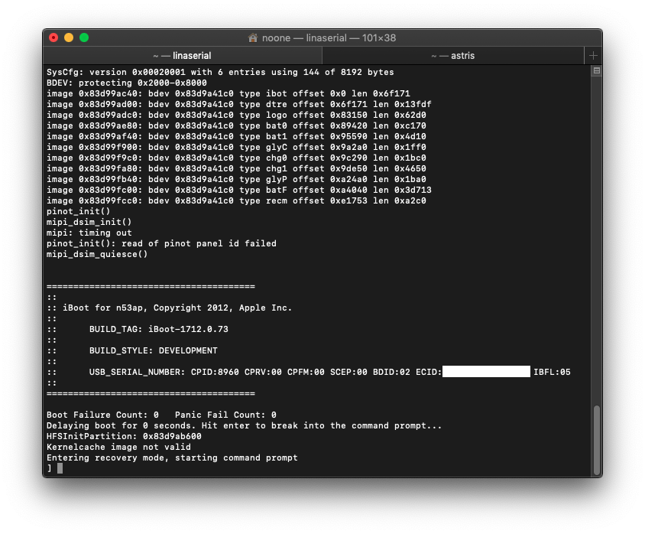
Task: Open a new terminal tab with plus
Action: tap(593, 56)
